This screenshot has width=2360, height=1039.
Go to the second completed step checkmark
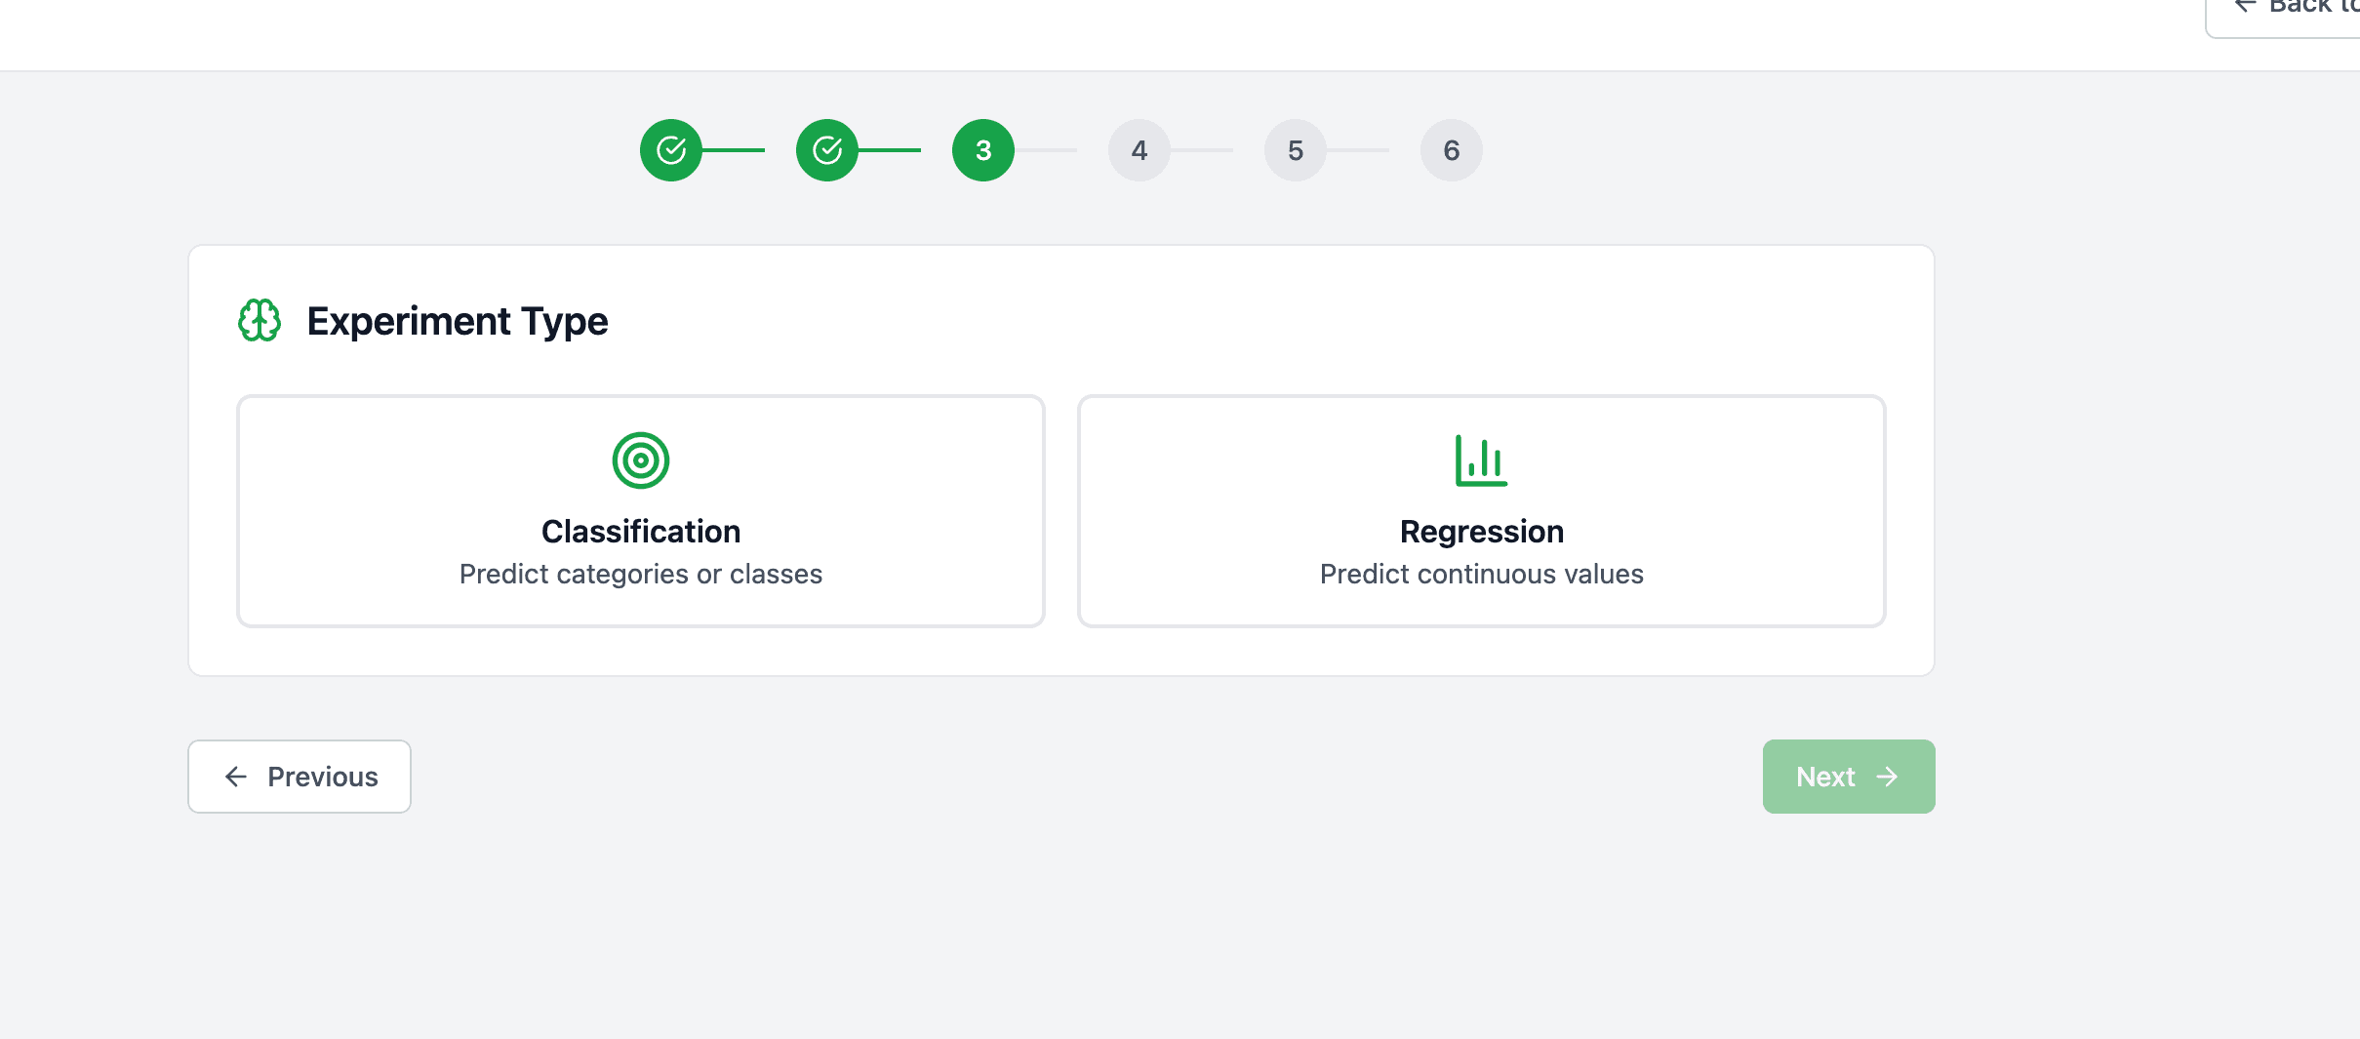(827, 150)
